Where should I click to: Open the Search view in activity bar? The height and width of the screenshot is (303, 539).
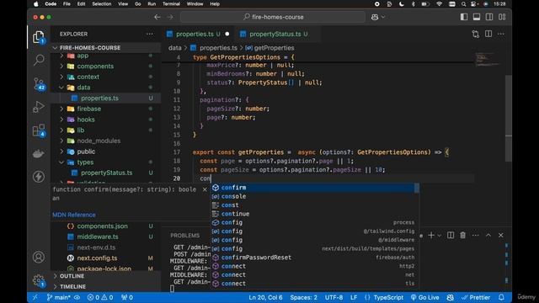39,60
